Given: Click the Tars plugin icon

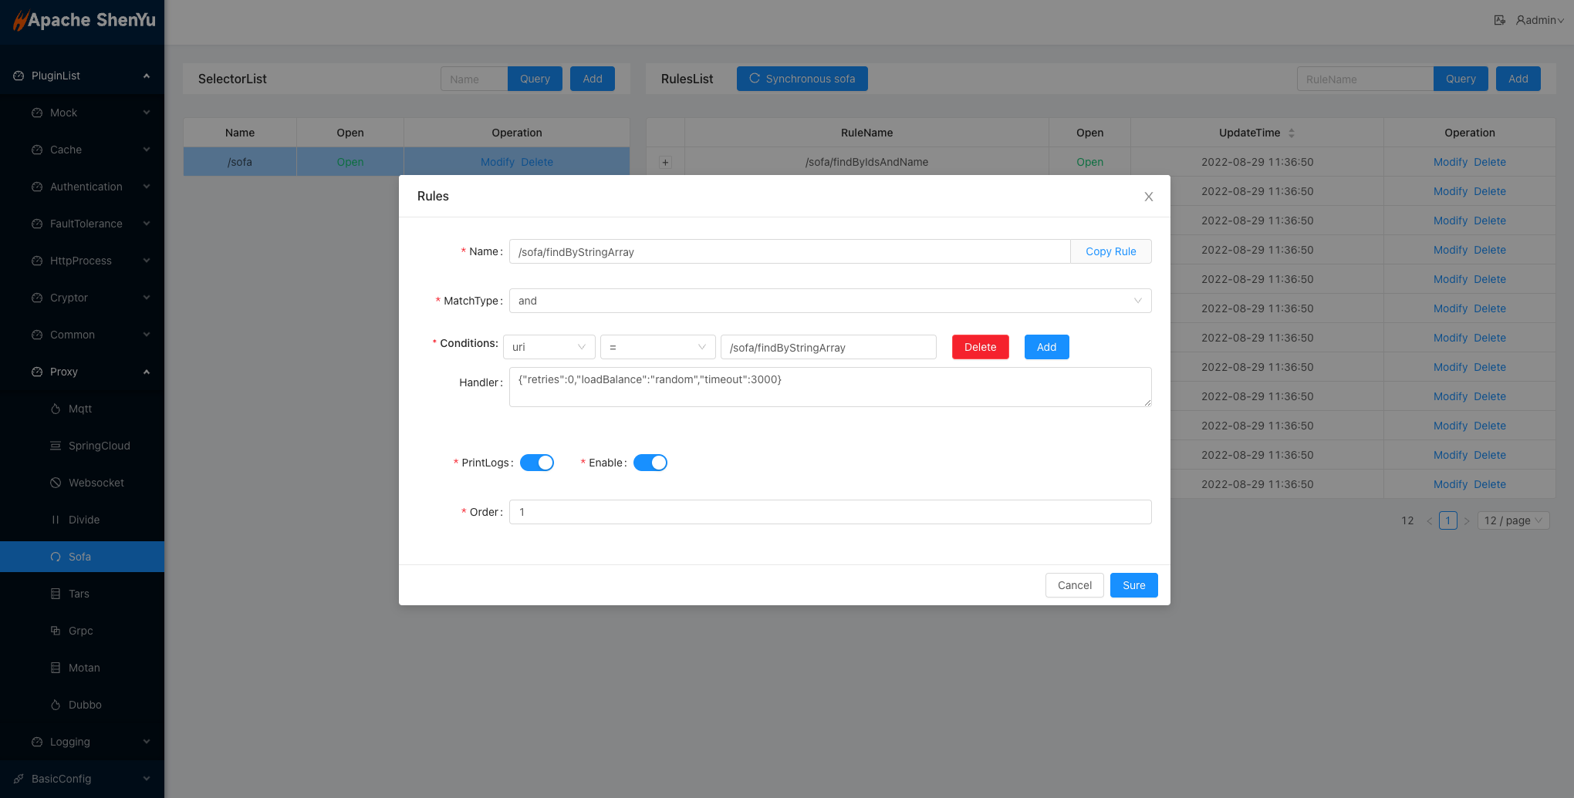Looking at the screenshot, I should click(x=56, y=594).
